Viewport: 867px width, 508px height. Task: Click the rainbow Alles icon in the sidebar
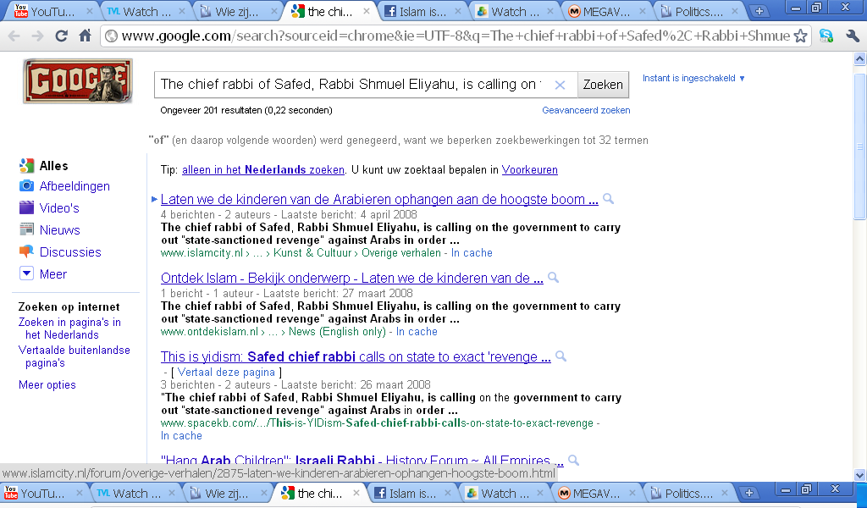point(26,165)
